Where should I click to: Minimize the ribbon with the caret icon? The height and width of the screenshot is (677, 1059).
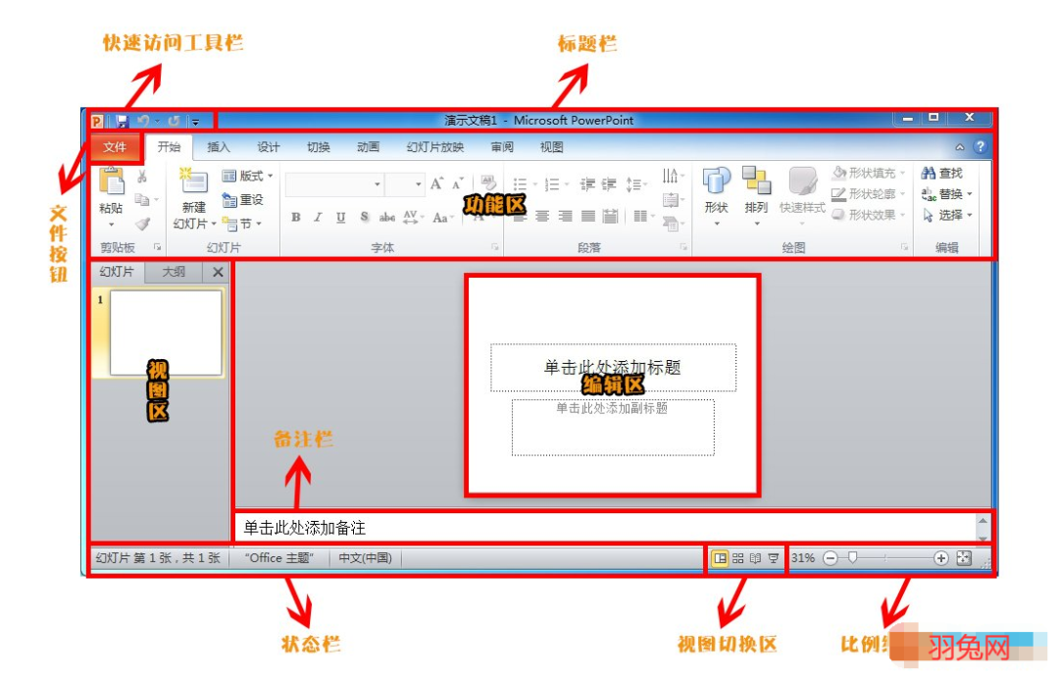960,146
